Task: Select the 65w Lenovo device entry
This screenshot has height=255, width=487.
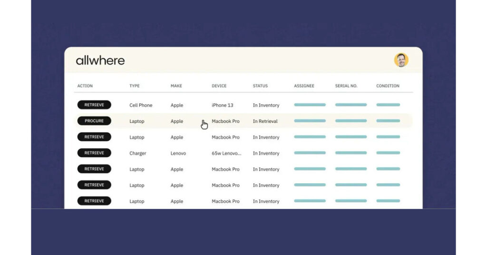Action: tap(226, 154)
